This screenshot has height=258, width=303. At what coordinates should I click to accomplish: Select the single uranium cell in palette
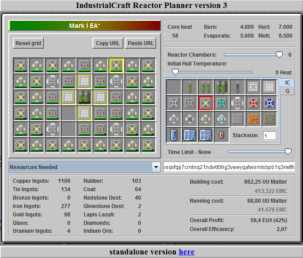tap(189, 87)
